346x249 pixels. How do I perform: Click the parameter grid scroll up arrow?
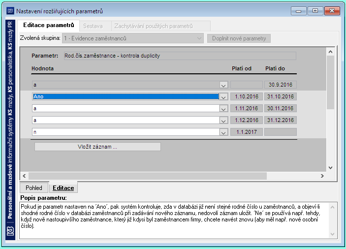pyautogui.click(x=330, y=52)
